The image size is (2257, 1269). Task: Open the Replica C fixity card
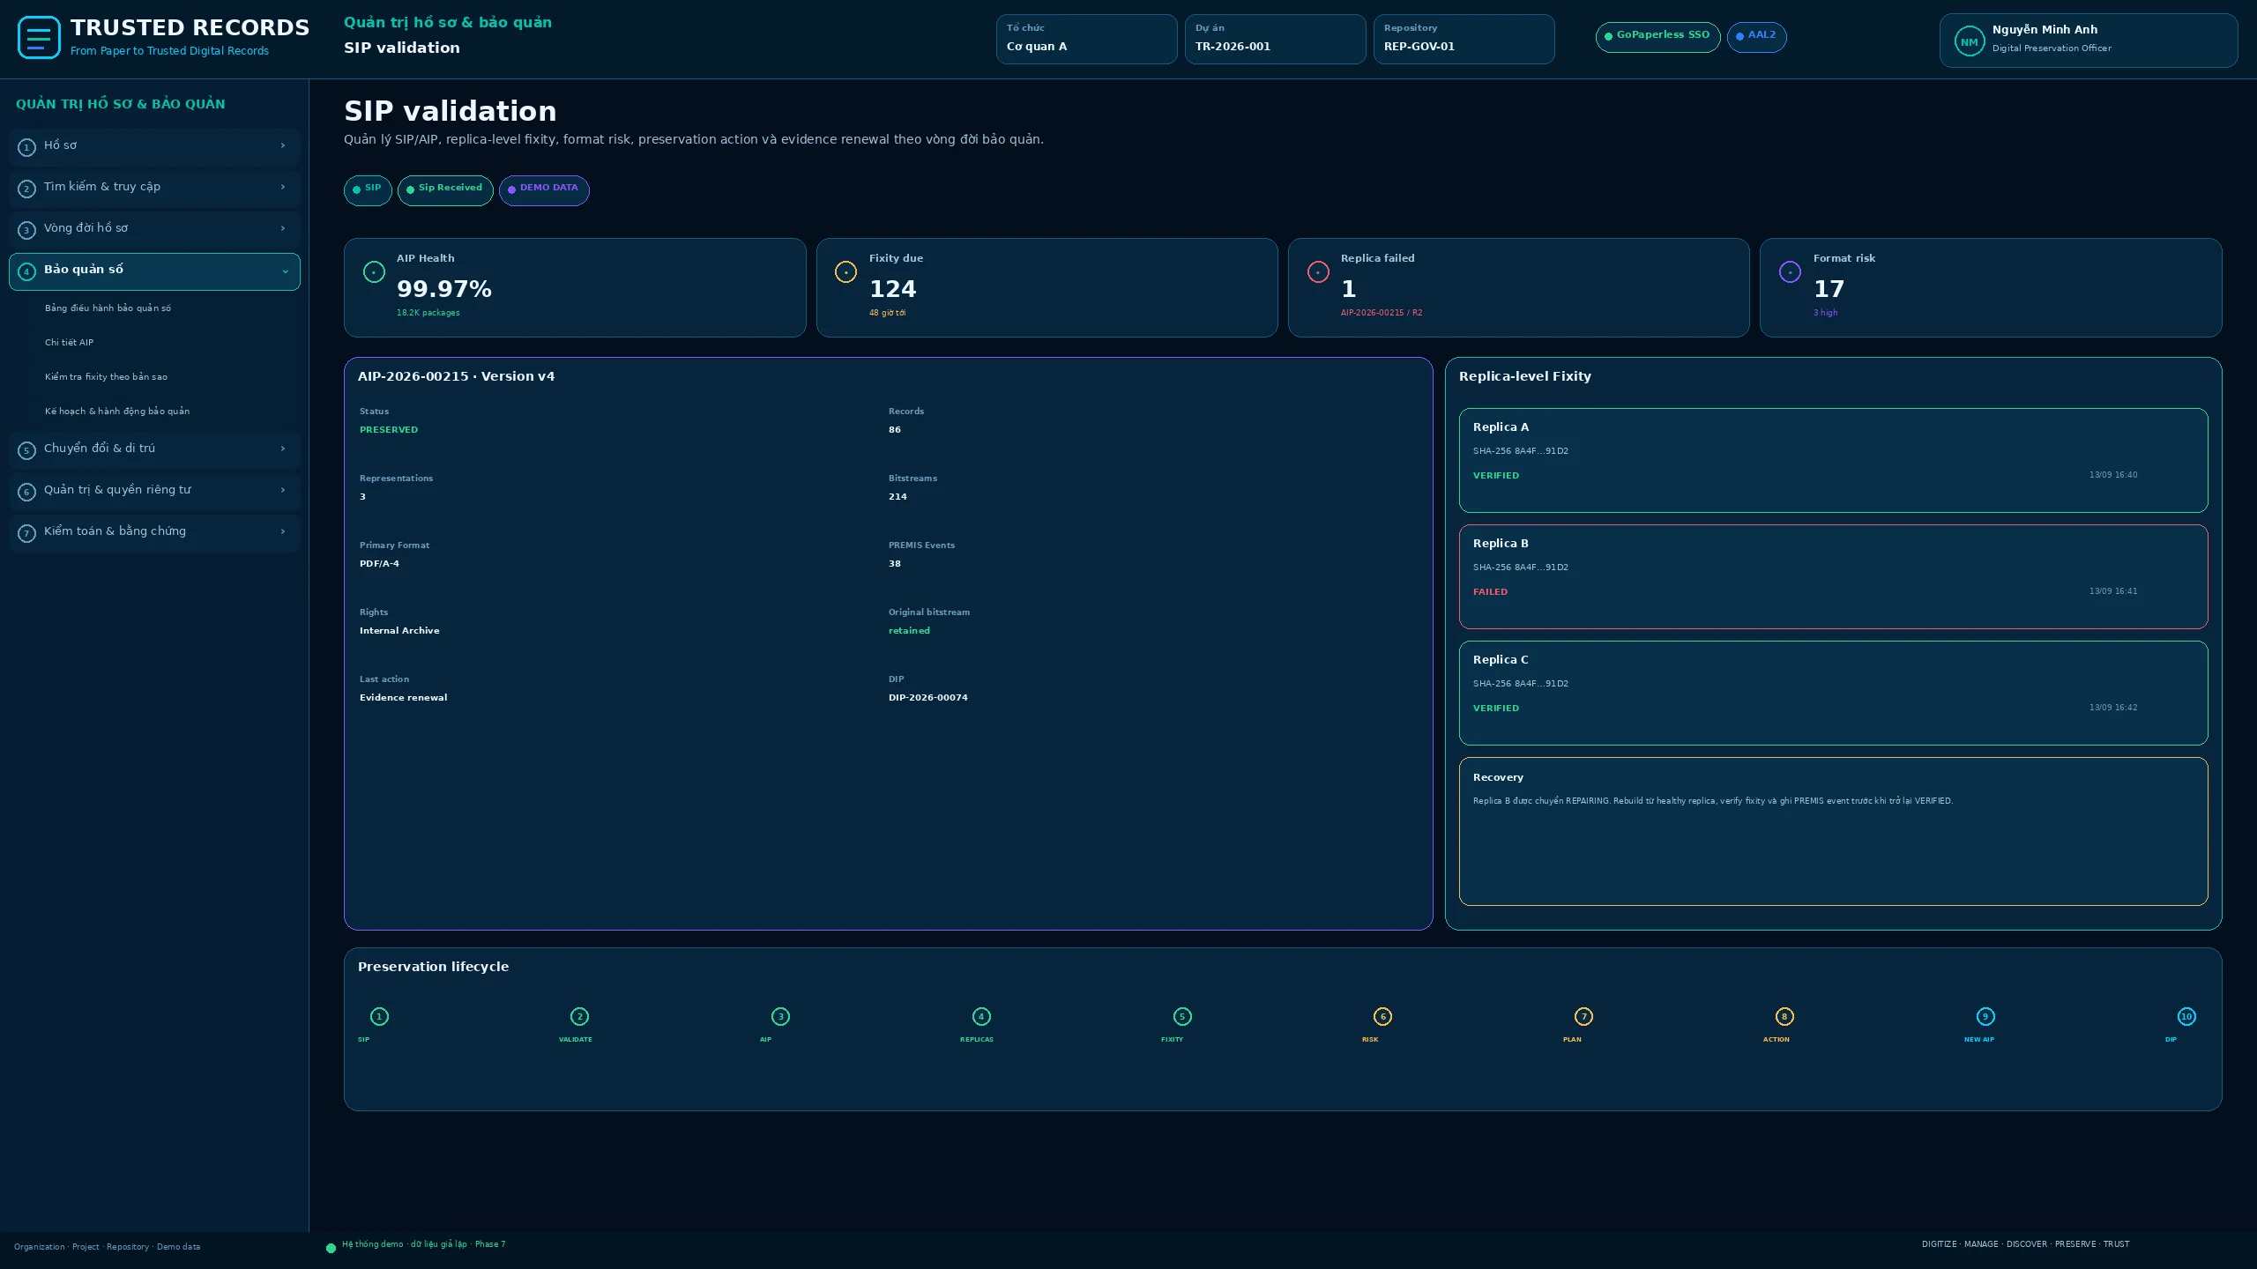(x=1833, y=693)
